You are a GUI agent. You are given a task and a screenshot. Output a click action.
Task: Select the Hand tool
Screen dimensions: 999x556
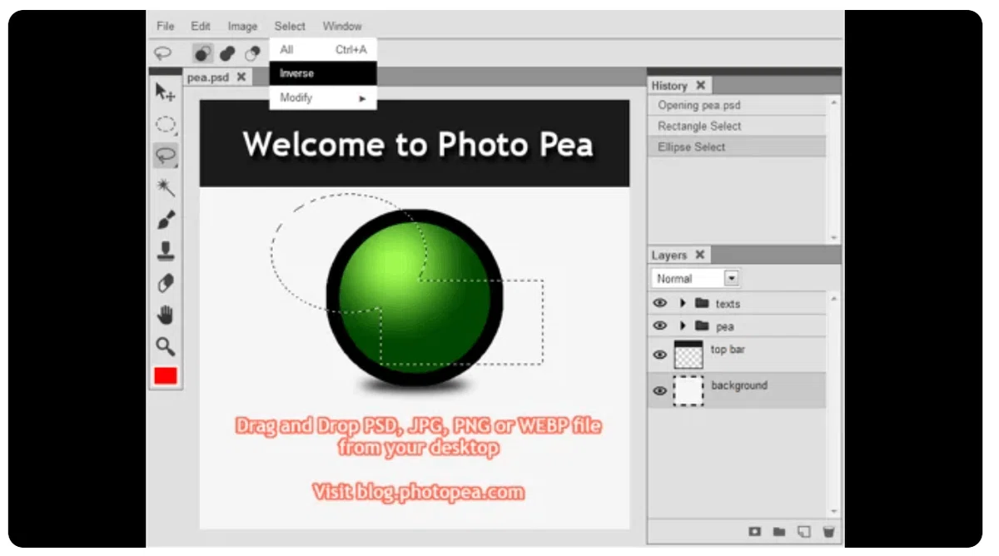point(166,315)
